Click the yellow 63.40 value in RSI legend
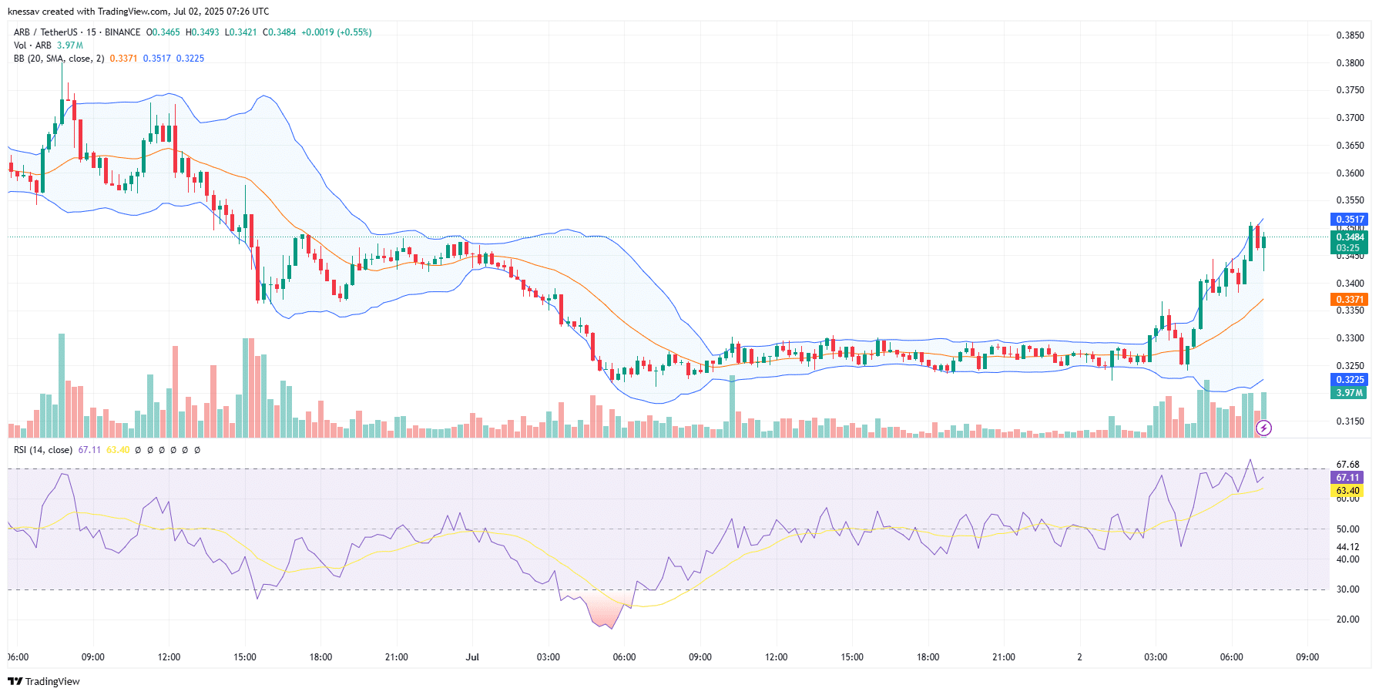The image size is (1379, 695). [118, 450]
